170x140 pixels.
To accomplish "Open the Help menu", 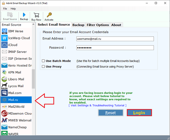I will (13, 9).
